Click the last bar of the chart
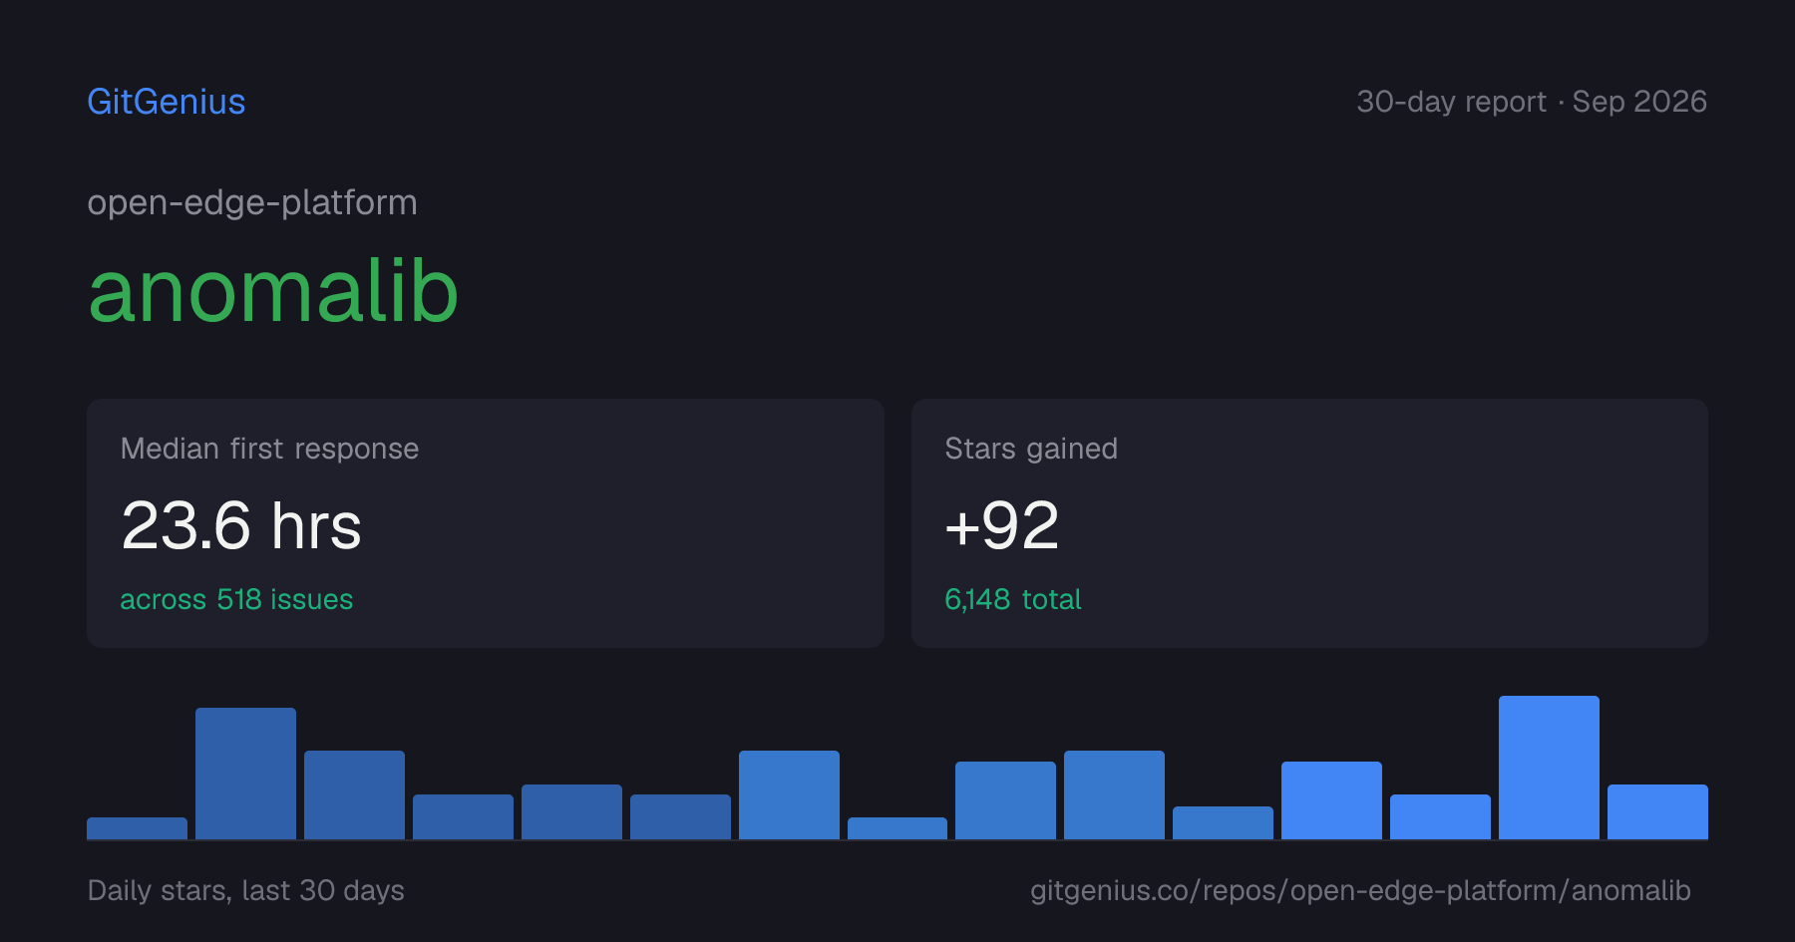The image size is (1795, 942). [1657, 811]
